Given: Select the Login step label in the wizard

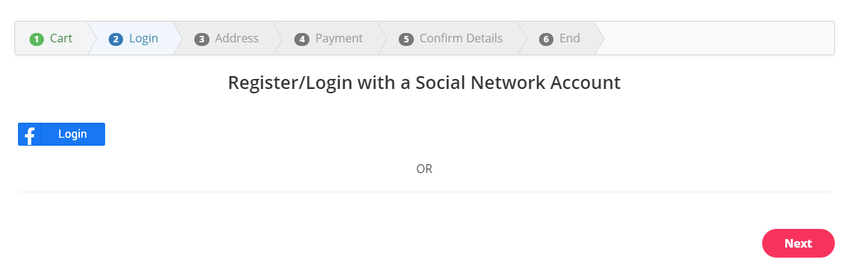Looking at the screenshot, I should tap(143, 39).
